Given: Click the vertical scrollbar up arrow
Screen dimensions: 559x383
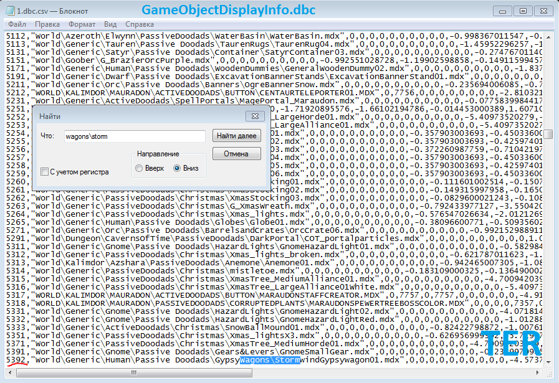Looking at the screenshot, I should (x=548, y=37).
